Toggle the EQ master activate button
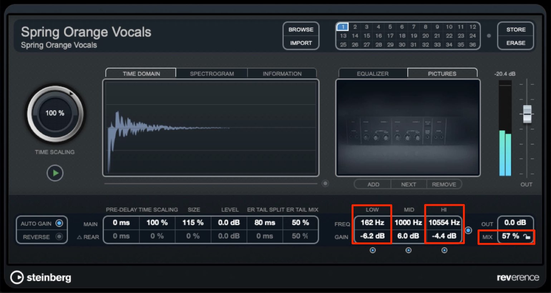 (468, 230)
